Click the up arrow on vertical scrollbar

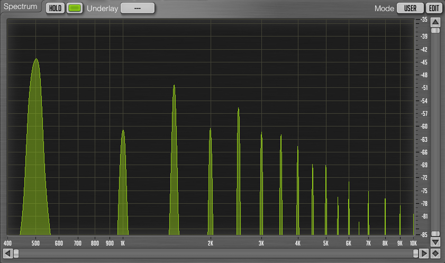point(435,22)
